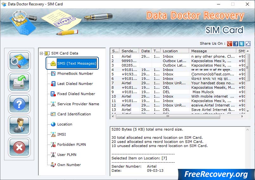Sort by the Message column header

click(x=213, y=51)
